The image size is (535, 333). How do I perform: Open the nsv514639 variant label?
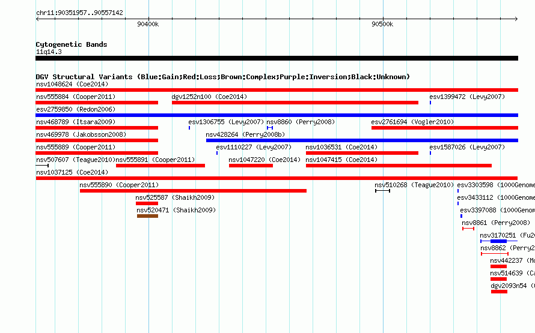click(513, 274)
